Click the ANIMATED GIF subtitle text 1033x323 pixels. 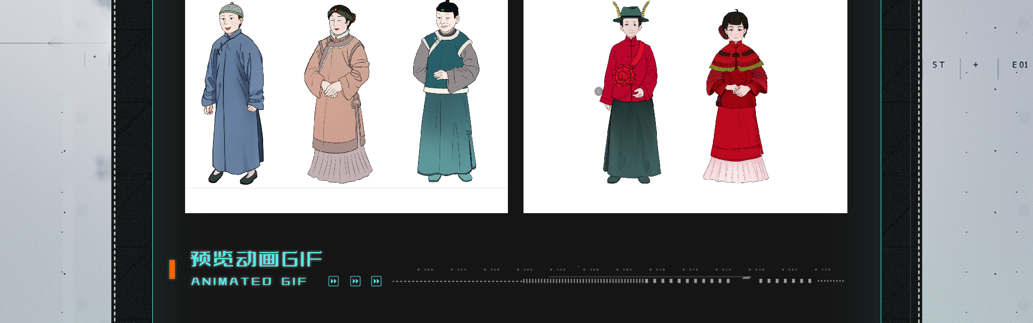click(x=249, y=282)
